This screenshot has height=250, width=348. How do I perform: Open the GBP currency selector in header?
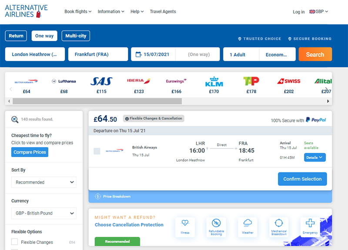[x=319, y=12]
